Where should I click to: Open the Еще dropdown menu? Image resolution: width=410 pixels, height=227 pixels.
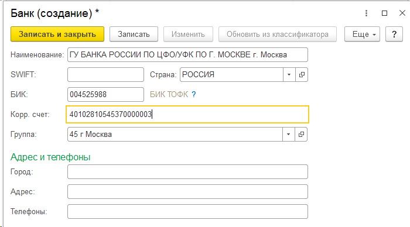point(362,34)
